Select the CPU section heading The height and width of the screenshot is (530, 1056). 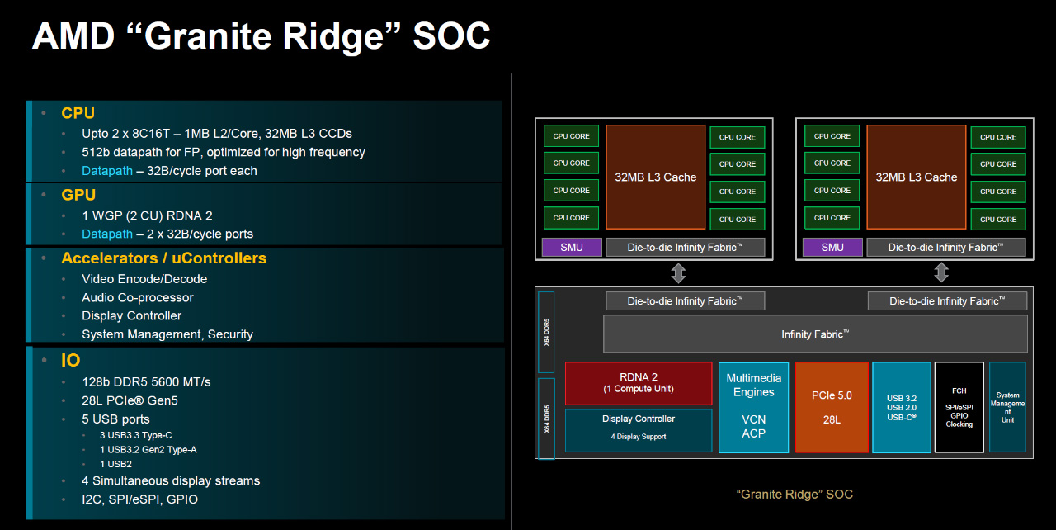click(x=78, y=113)
